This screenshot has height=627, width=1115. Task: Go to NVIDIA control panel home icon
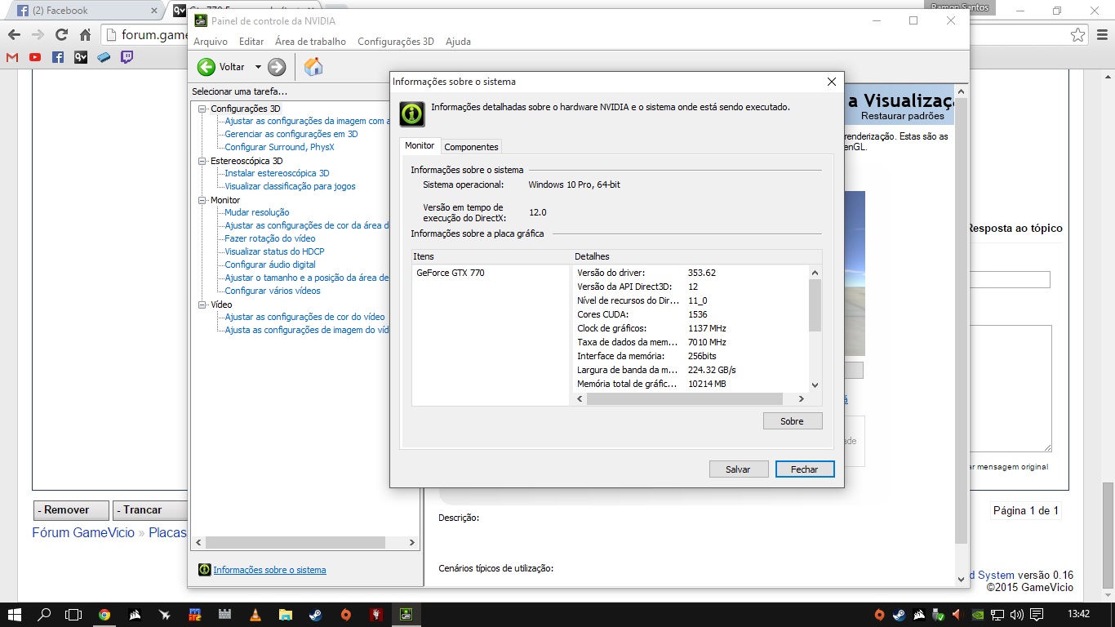[313, 67]
